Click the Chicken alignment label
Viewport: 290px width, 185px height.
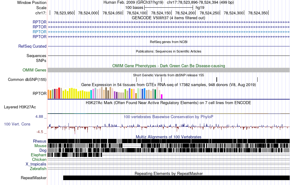pos(39,159)
